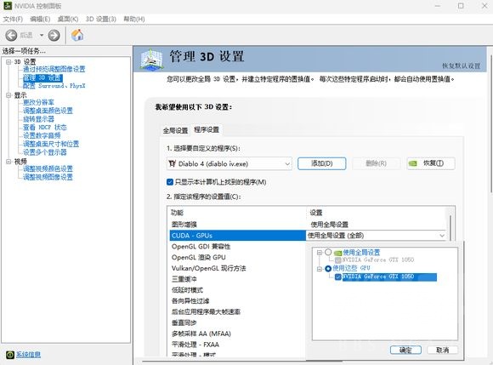The image size is (493, 365).
Task: Open the Diablo 4 program dropdown
Action: 229,163
